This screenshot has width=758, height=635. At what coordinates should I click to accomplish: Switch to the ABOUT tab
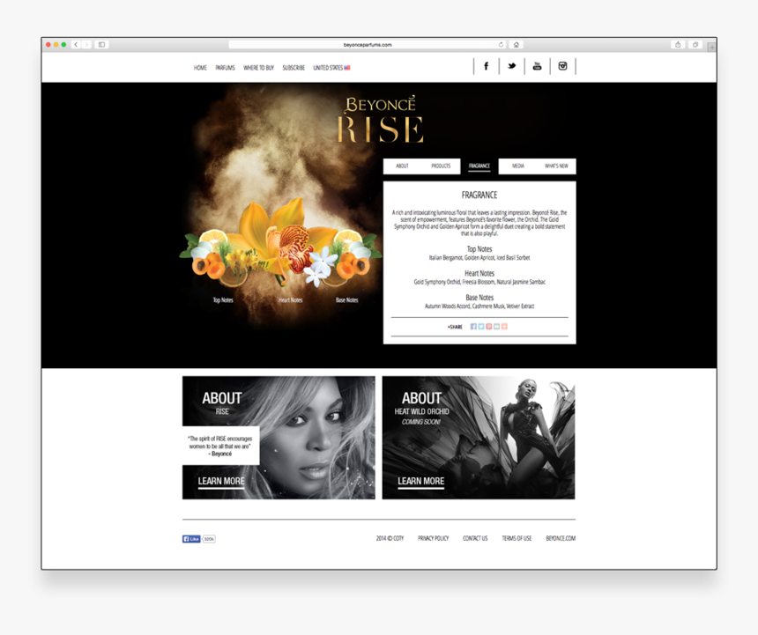(402, 166)
